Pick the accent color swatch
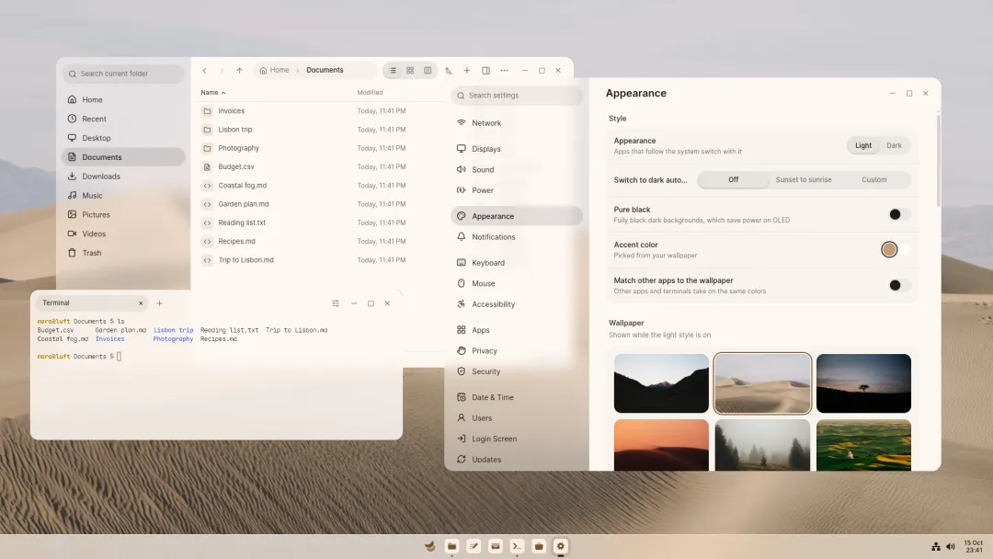Image resolution: width=993 pixels, height=559 pixels. (x=889, y=249)
